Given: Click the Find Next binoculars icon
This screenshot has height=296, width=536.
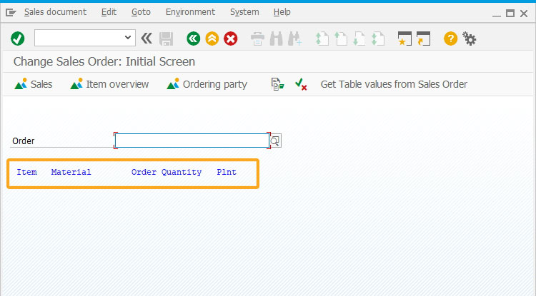Looking at the screenshot, I should pos(294,39).
